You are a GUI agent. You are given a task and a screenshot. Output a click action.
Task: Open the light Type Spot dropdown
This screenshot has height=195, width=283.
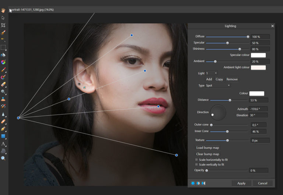(218, 85)
